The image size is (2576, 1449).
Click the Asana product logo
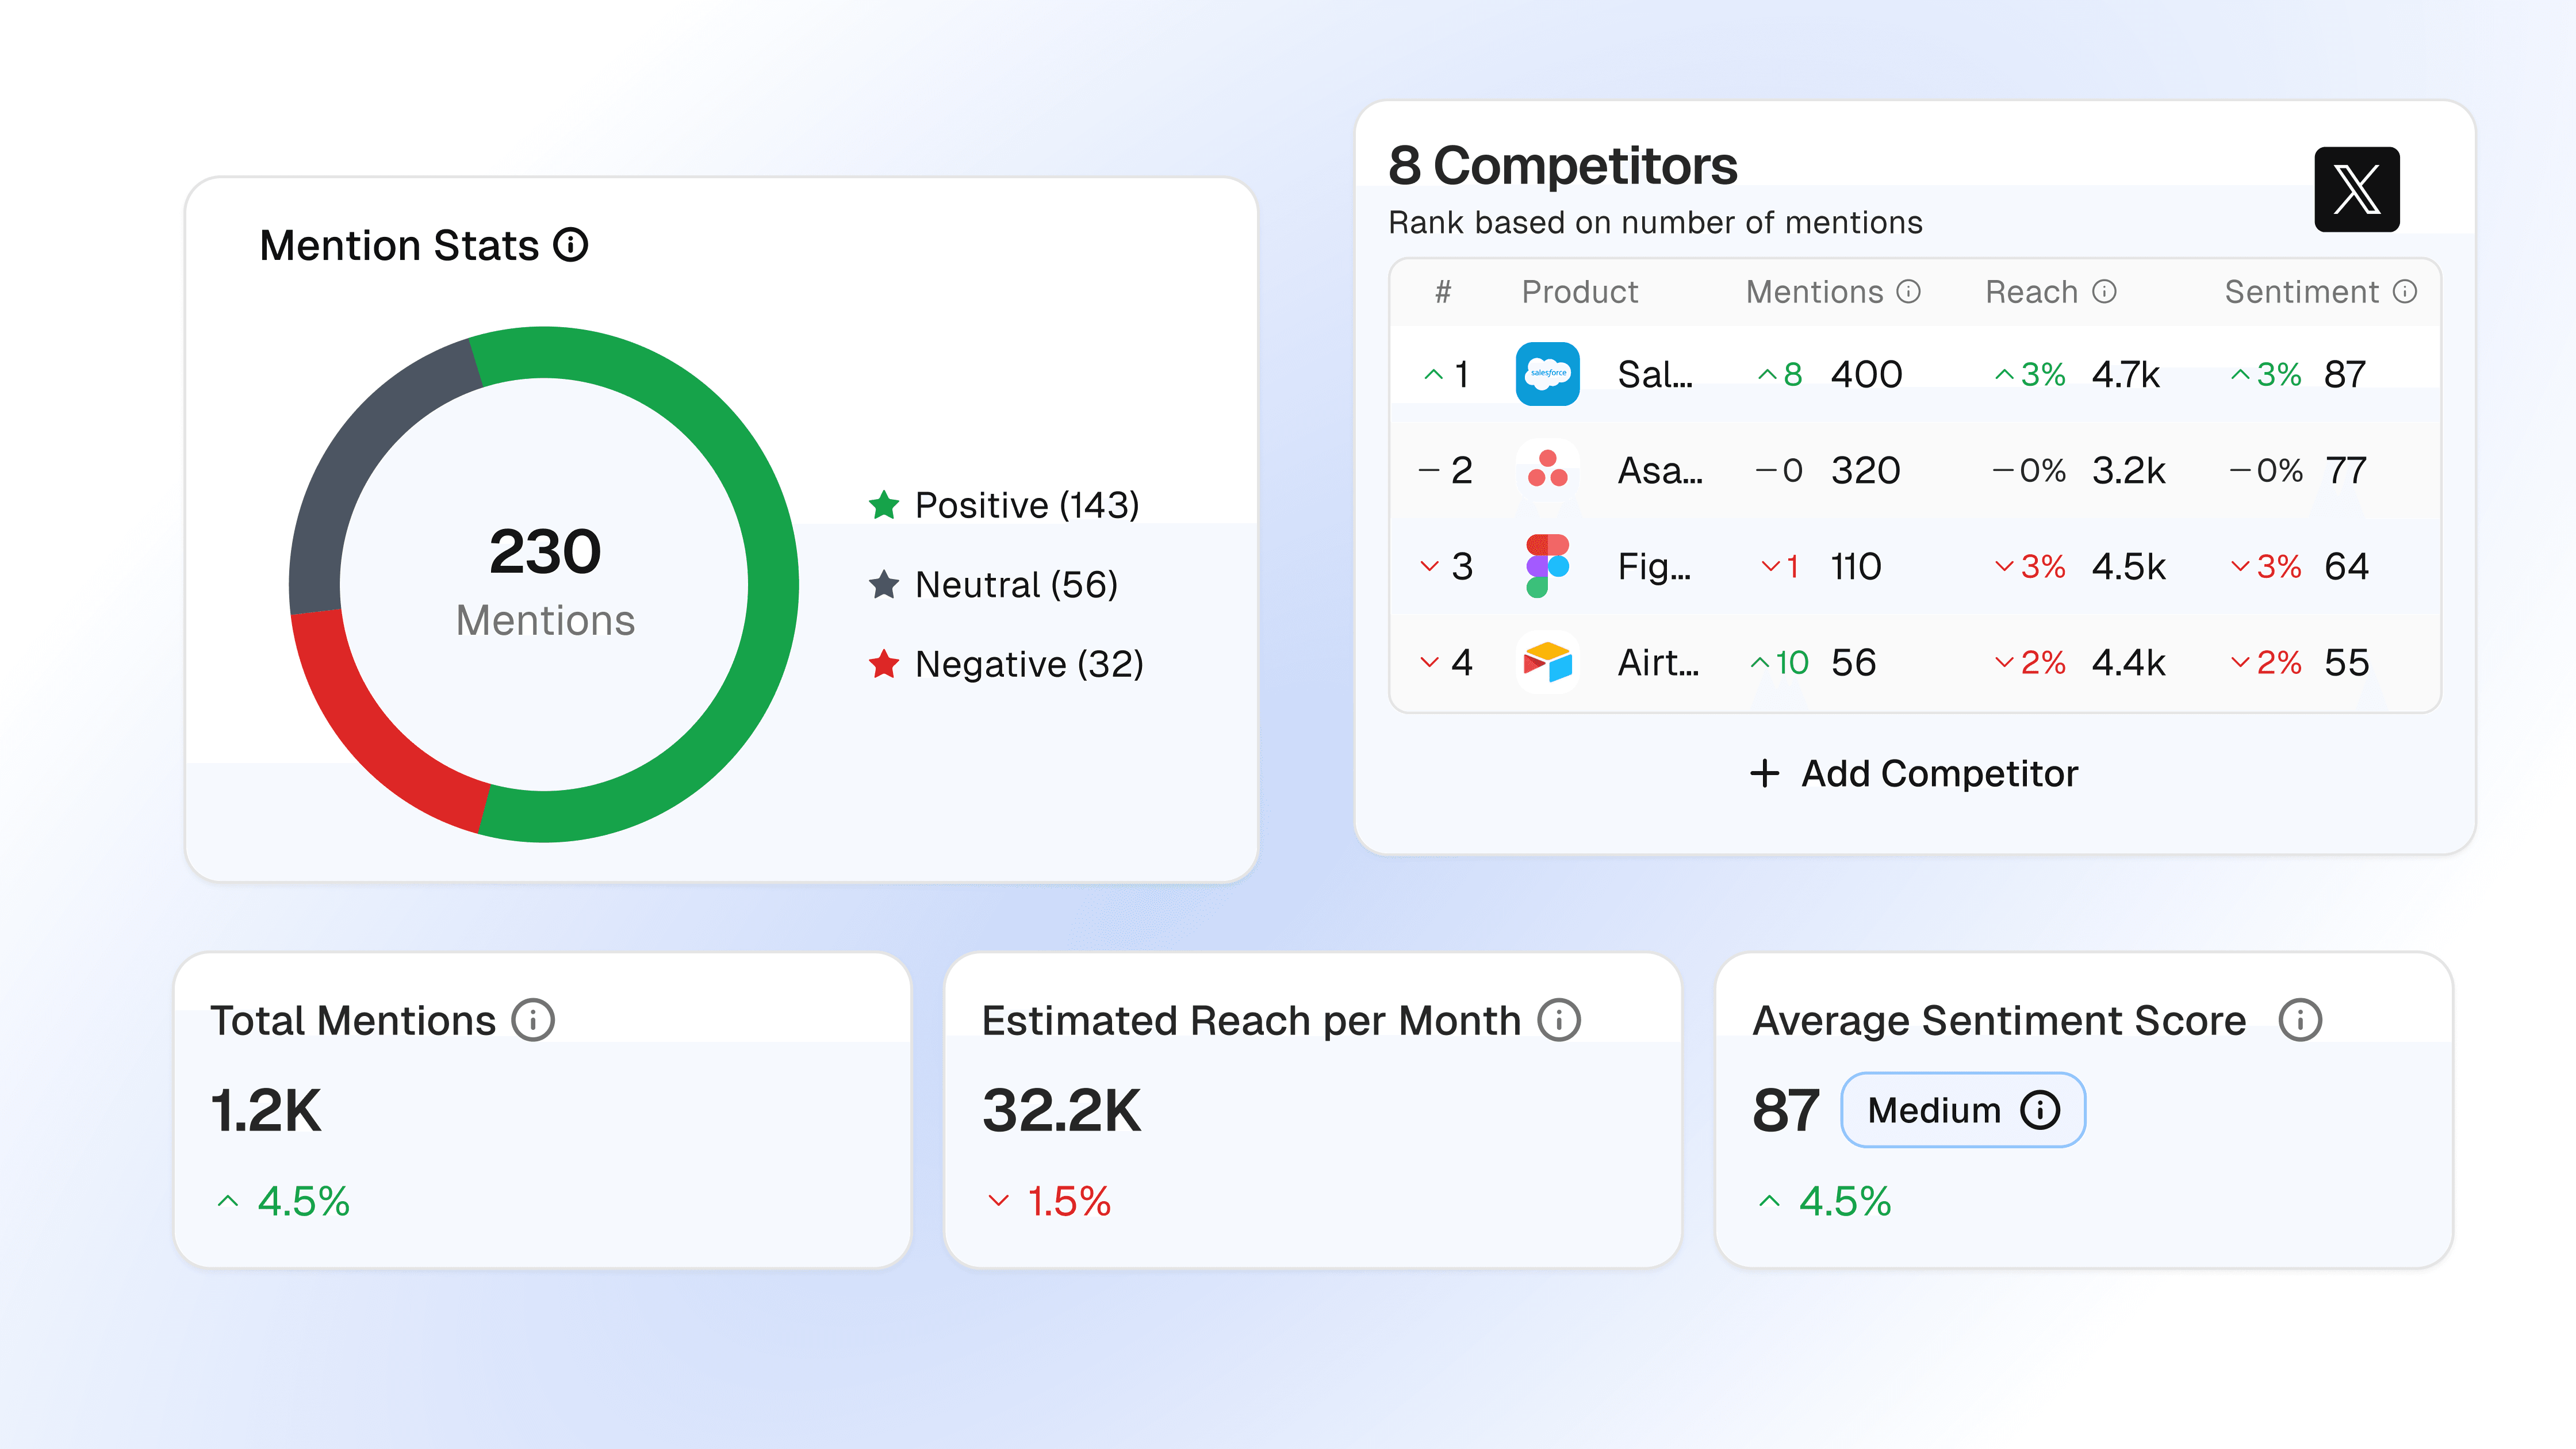(1547, 469)
